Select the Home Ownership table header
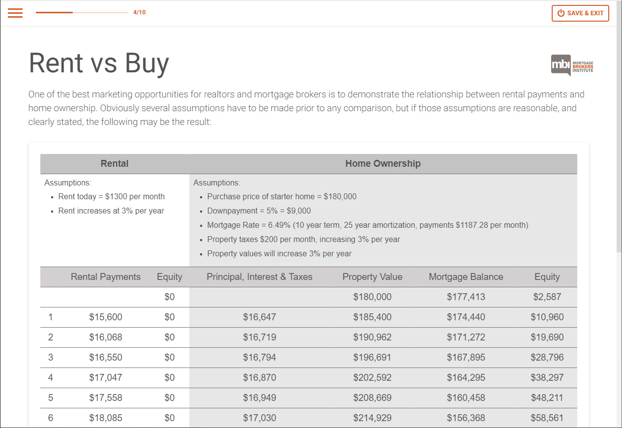The image size is (622, 428). (383, 164)
